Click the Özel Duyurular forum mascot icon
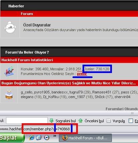The width and height of the screenshot is (138, 143). [x=10, y=27]
